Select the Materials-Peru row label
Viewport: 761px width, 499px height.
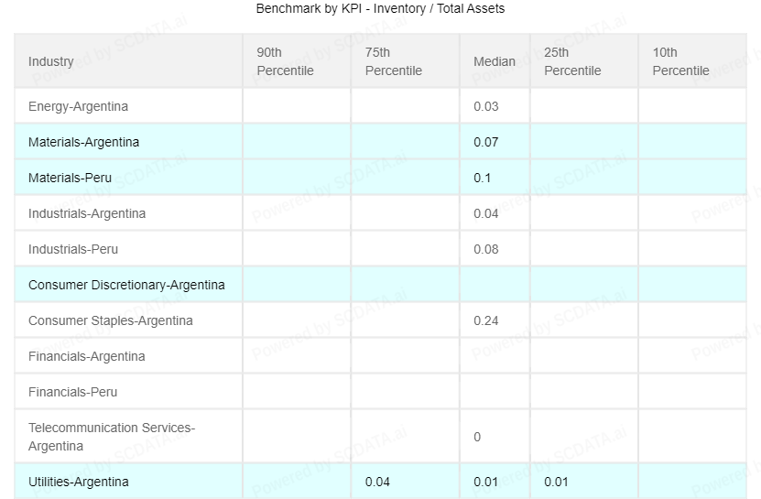point(70,178)
